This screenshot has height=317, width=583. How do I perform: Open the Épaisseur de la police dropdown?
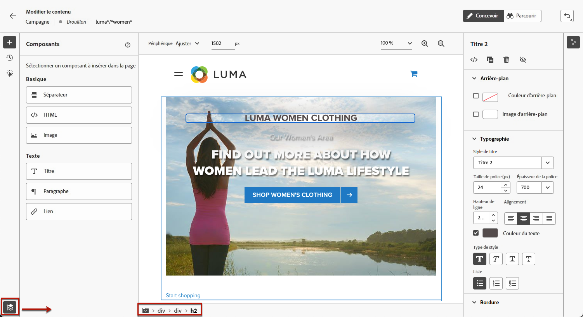coord(535,188)
